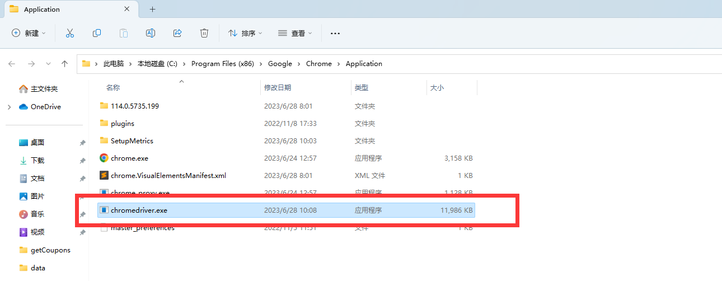Click 此电脑 in the address breadcrumb
The image size is (722, 281).
tap(114, 64)
